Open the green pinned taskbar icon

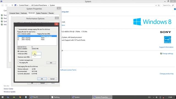(x=14, y=97)
